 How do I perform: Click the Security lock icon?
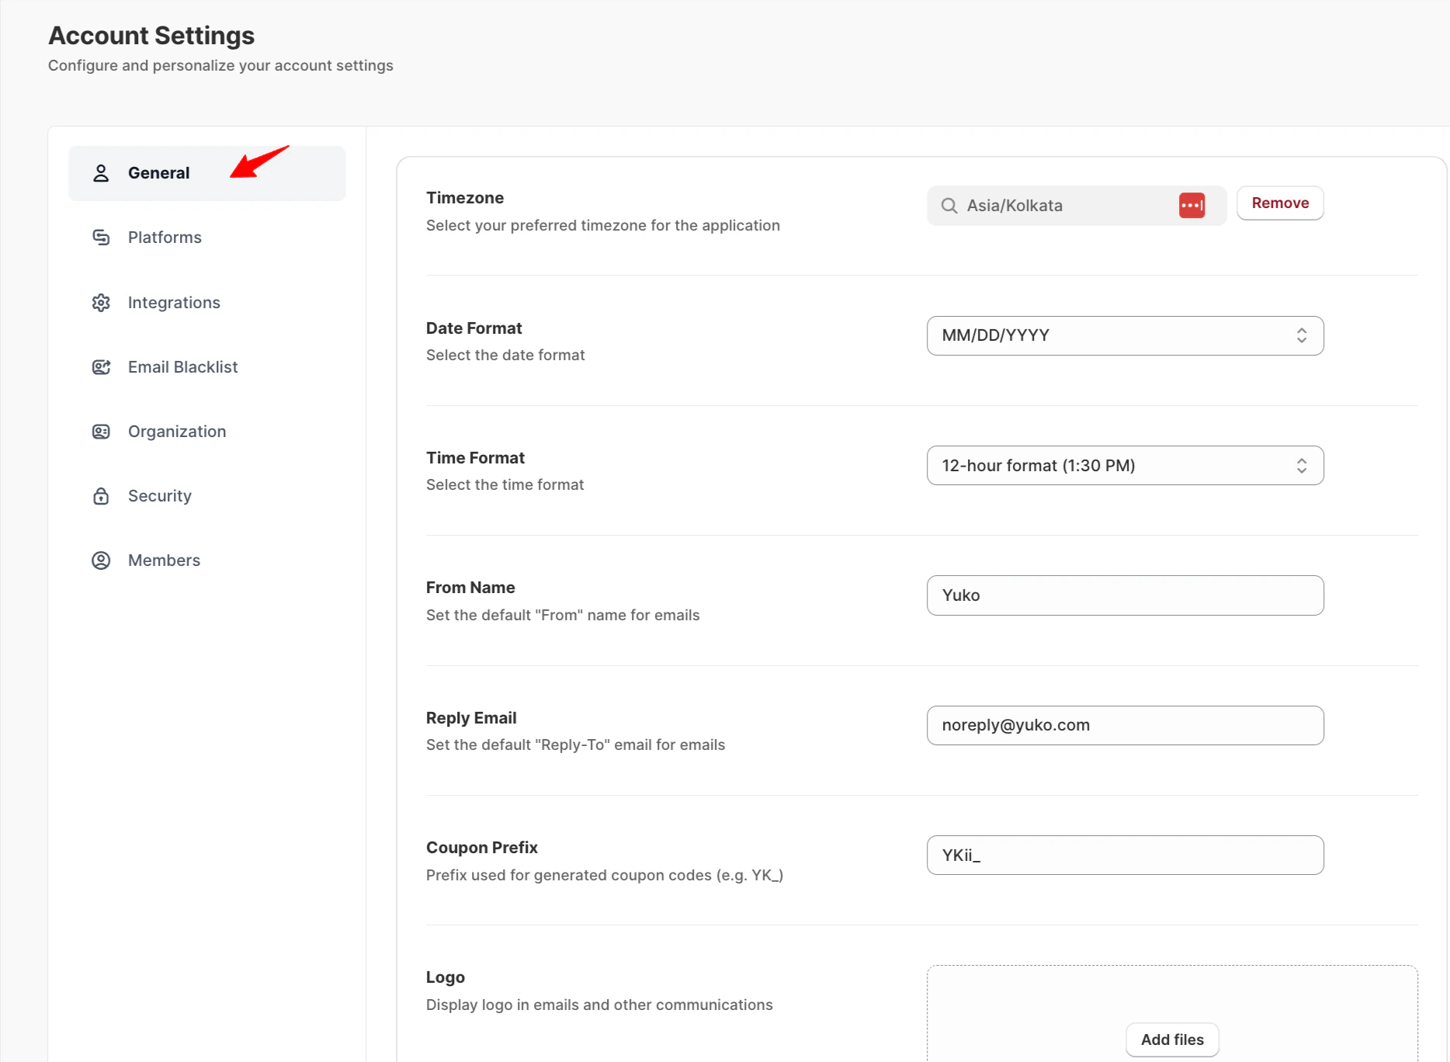pyautogui.click(x=101, y=496)
